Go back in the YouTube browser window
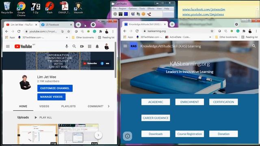 (6, 31)
